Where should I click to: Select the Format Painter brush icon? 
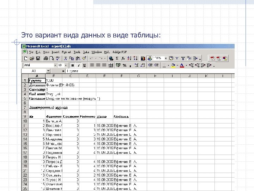click(84, 58)
